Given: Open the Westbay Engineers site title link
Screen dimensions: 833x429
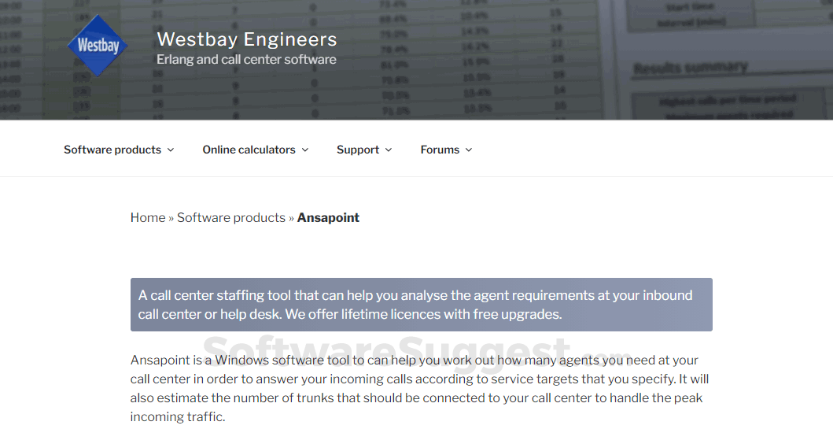Looking at the screenshot, I should [x=246, y=39].
